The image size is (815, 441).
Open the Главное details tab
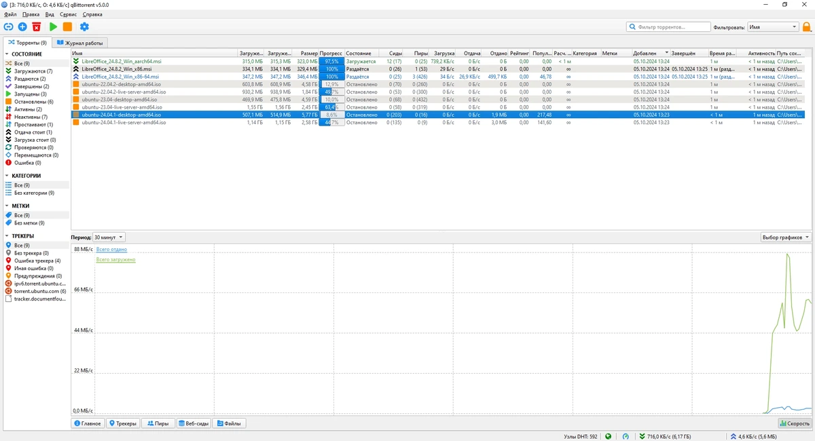tap(87, 423)
